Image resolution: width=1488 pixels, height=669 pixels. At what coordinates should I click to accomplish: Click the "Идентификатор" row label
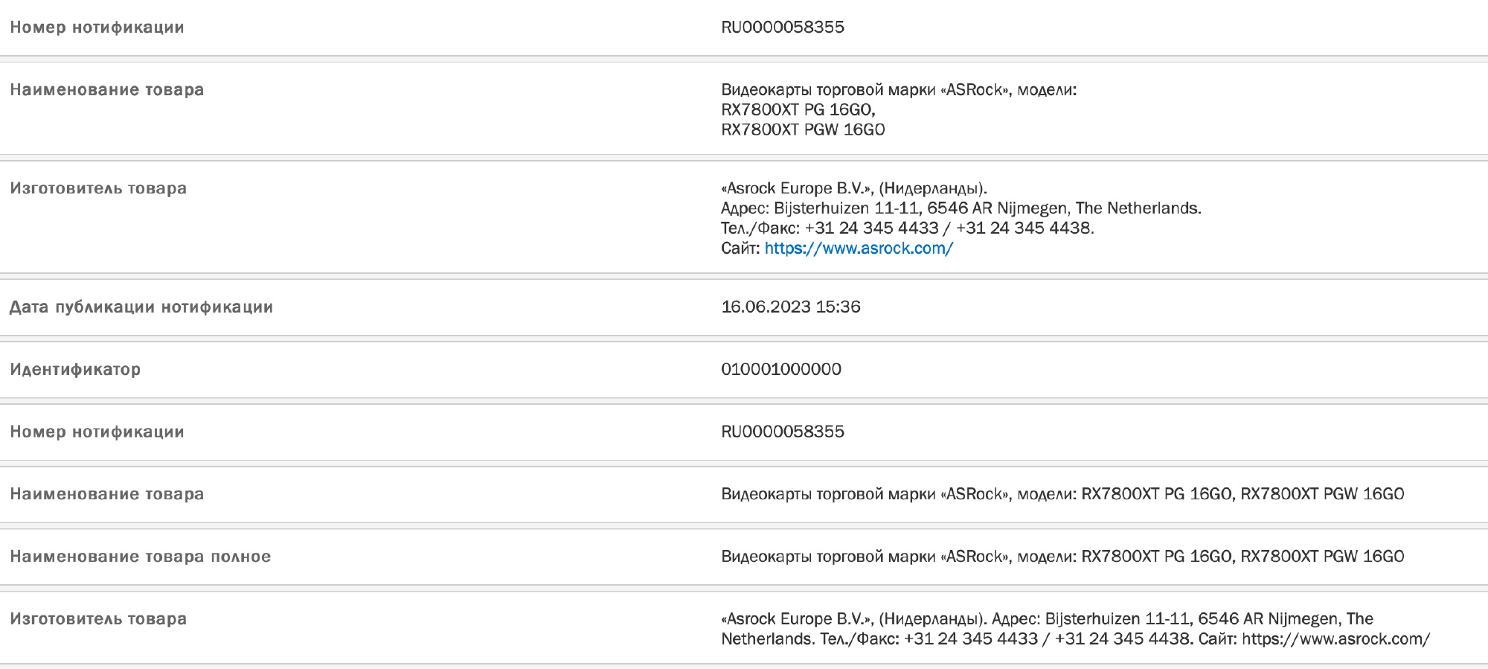(75, 369)
